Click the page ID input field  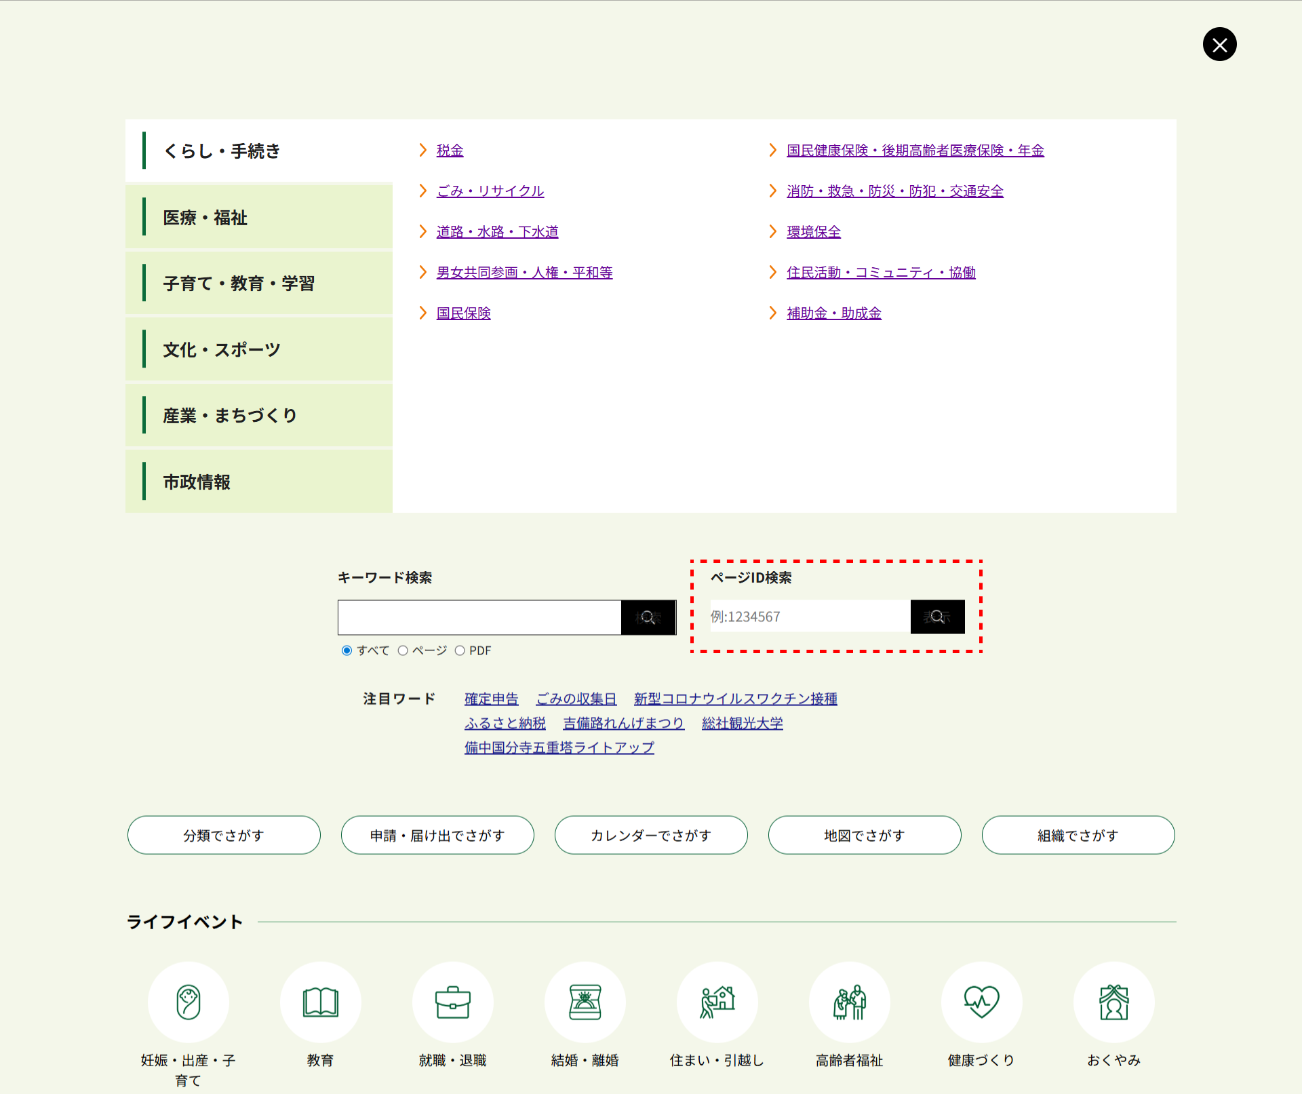(x=810, y=617)
